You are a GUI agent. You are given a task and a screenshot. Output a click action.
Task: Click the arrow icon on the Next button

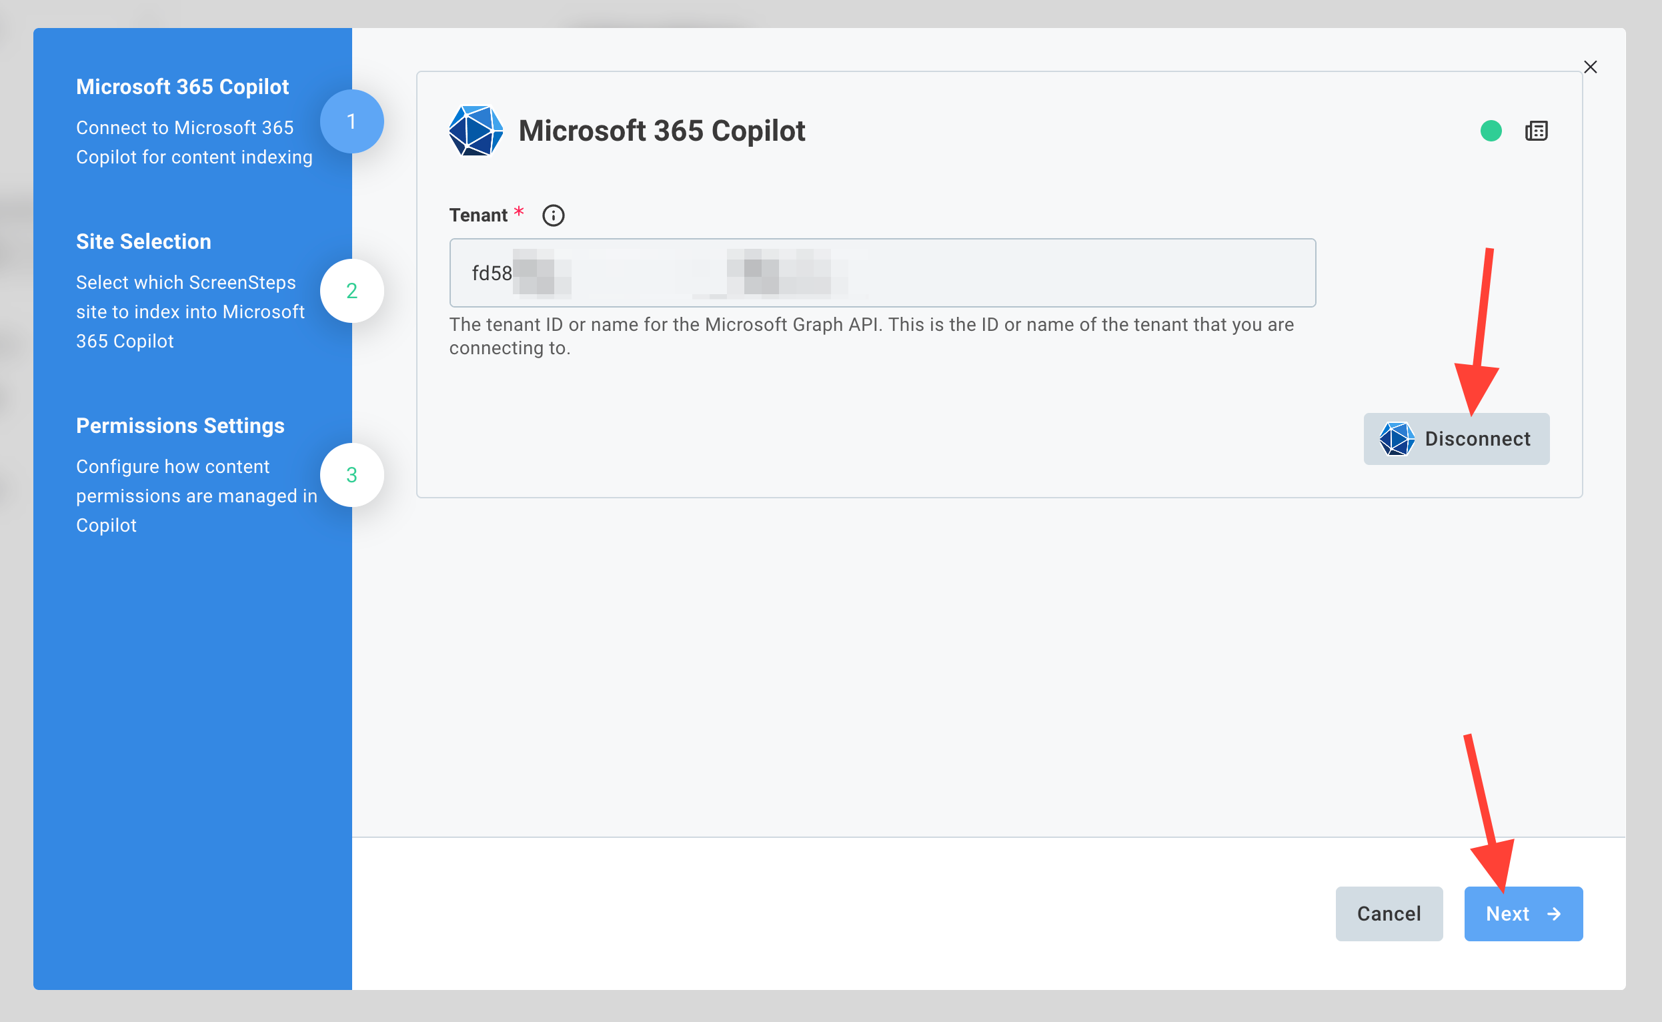[x=1554, y=914]
